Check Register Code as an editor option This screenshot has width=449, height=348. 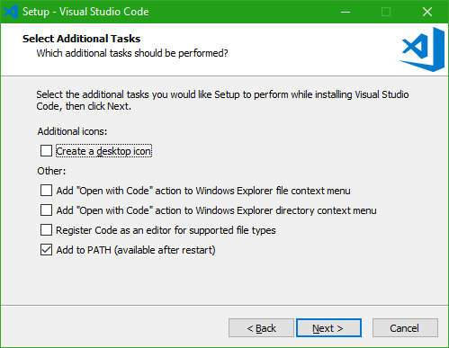[x=46, y=230]
